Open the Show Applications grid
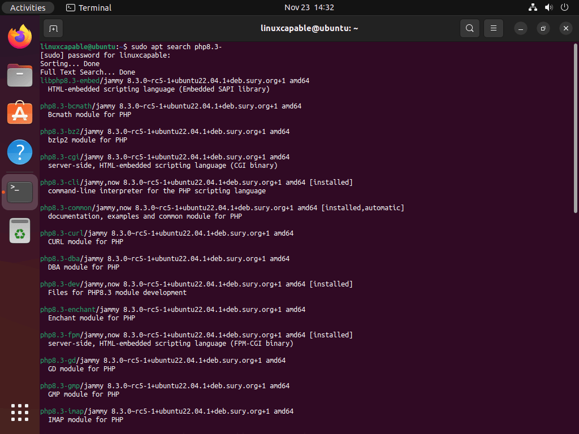The height and width of the screenshot is (434, 579). coord(19,413)
